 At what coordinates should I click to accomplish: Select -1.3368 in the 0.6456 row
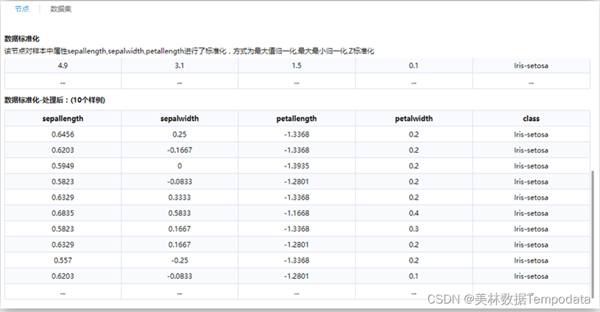tap(296, 135)
